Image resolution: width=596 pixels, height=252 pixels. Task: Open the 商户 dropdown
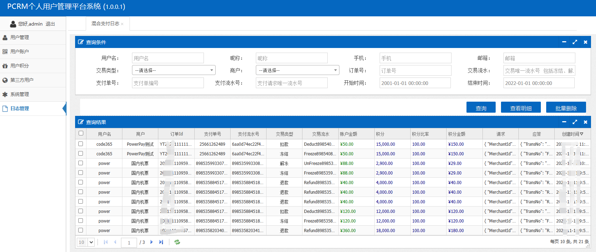(x=297, y=70)
